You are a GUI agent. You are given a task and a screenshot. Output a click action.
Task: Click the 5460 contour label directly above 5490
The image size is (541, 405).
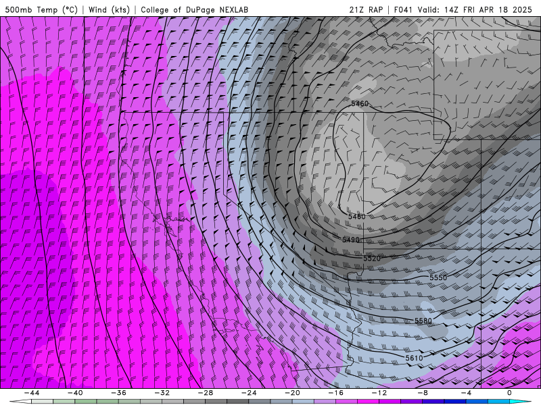pyautogui.click(x=356, y=217)
